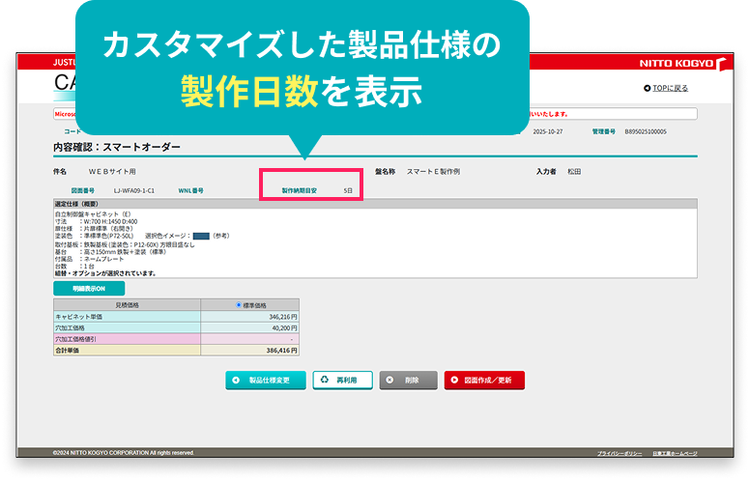Click the arrow icon on 図面作成／更新
Screen dimensions: 750x481
click(x=454, y=381)
